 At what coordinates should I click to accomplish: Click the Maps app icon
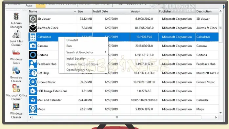pos(33,109)
